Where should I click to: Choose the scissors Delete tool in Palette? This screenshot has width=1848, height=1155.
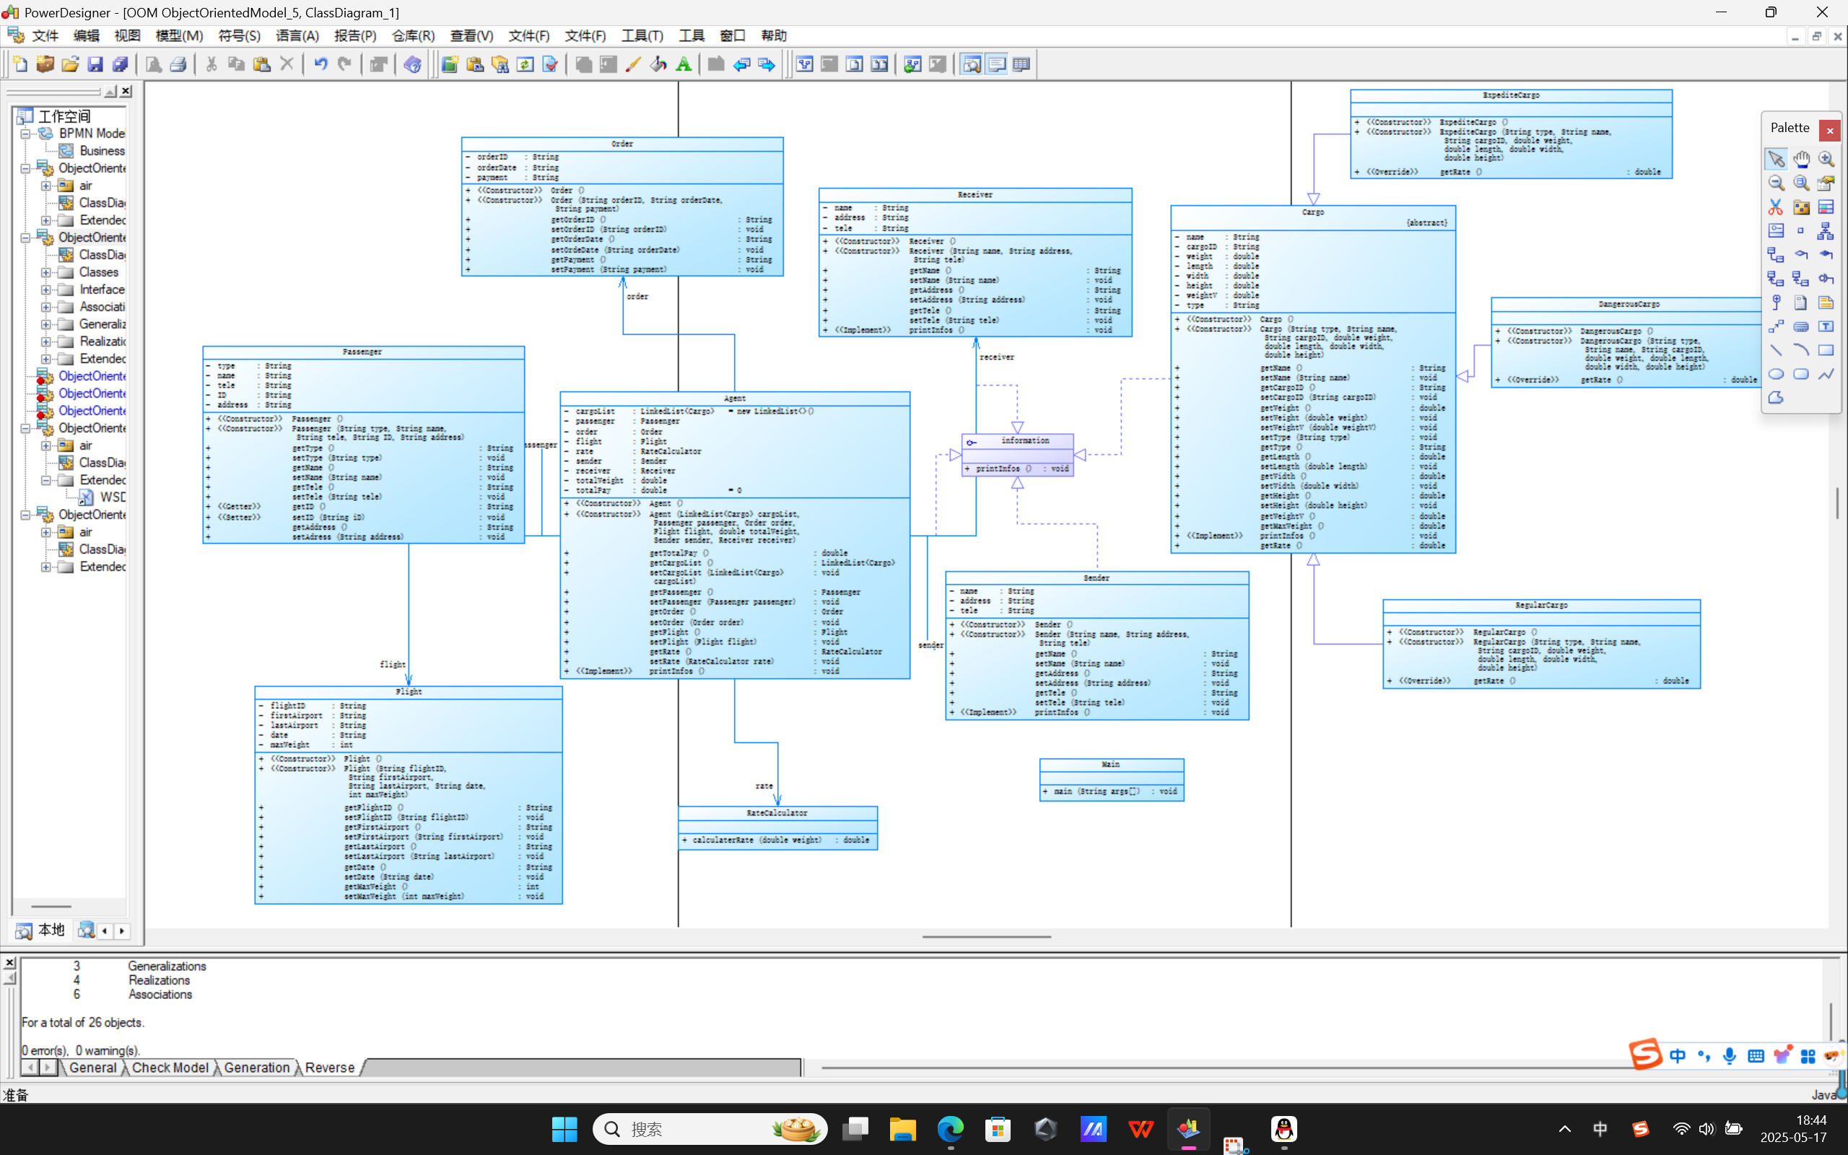[x=1776, y=207]
